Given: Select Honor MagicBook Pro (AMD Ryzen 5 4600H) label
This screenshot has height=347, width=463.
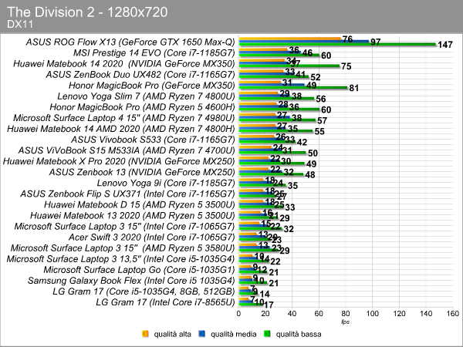Looking at the screenshot, I should click(142, 107).
